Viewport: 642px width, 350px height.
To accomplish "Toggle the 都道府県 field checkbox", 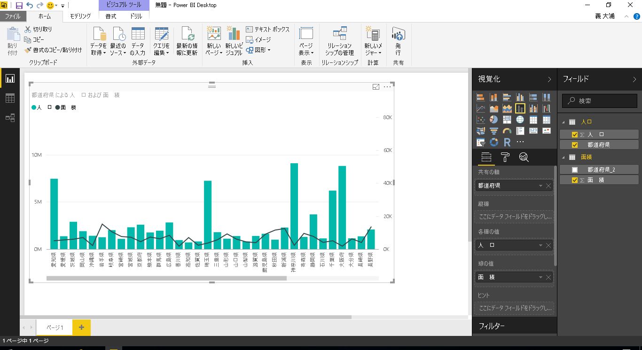I will pos(574,145).
